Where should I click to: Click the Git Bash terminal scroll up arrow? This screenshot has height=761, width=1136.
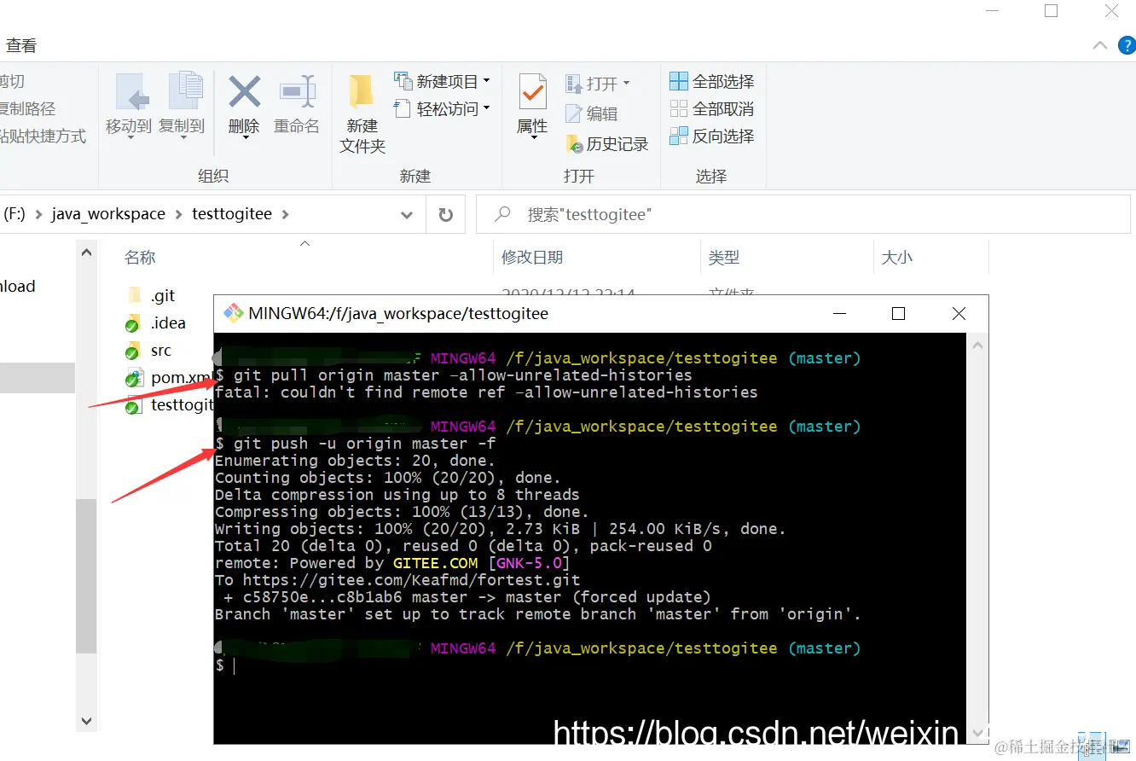click(x=977, y=345)
